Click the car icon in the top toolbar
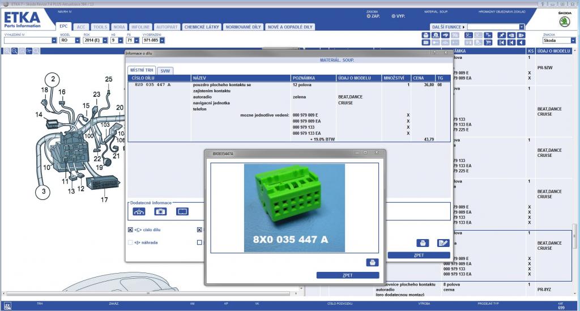The width and height of the screenshot is (580, 311). click(445, 35)
